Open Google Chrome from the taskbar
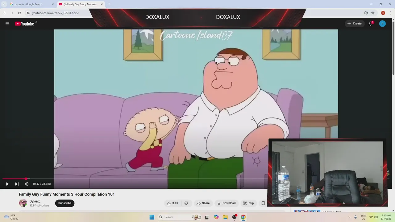Image resolution: width=395 pixels, height=222 pixels. point(243,217)
